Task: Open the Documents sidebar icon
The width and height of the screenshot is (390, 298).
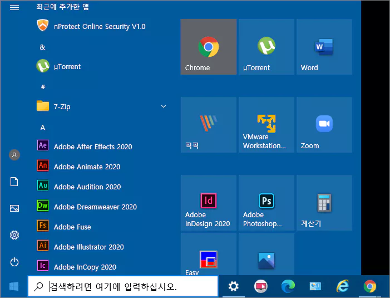Action: pyautogui.click(x=14, y=182)
